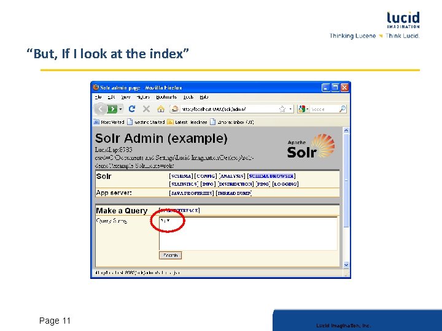Maximize the Firefox window
The image size is (442, 331).
(x=335, y=88)
